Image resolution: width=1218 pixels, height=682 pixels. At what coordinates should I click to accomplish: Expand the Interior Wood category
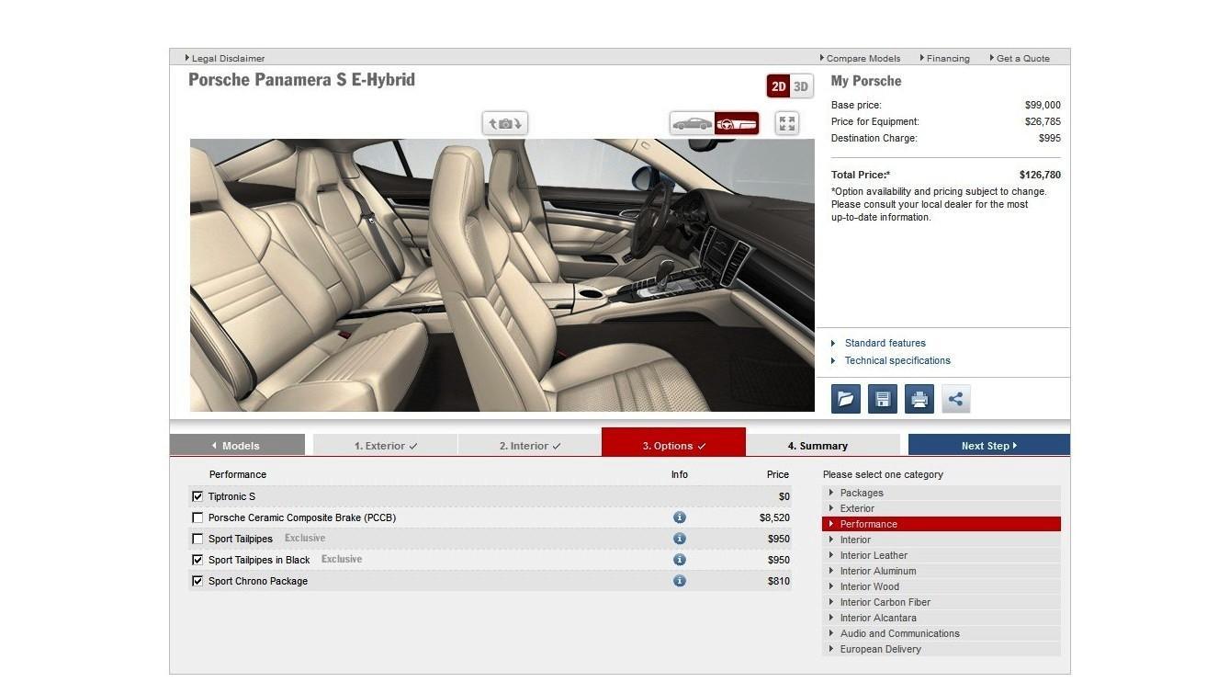coord(942,586)
